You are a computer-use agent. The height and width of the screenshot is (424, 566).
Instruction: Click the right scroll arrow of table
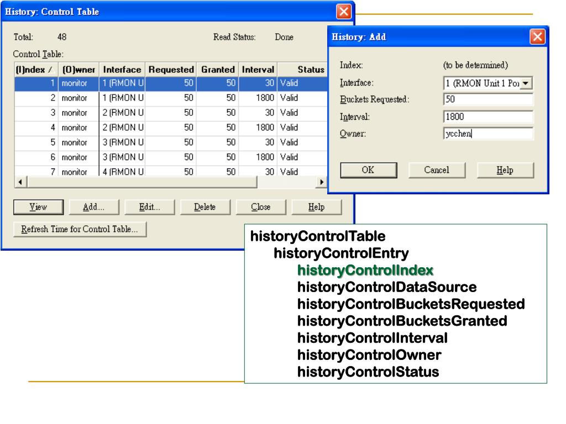coord(321,182)
